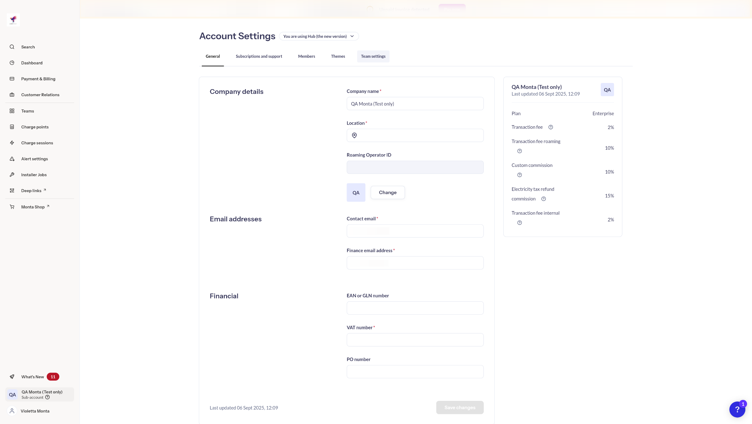Click the Change logo button
Viewport: 752px width, 424px height.
pyautogui.click(x=387, y=192)
